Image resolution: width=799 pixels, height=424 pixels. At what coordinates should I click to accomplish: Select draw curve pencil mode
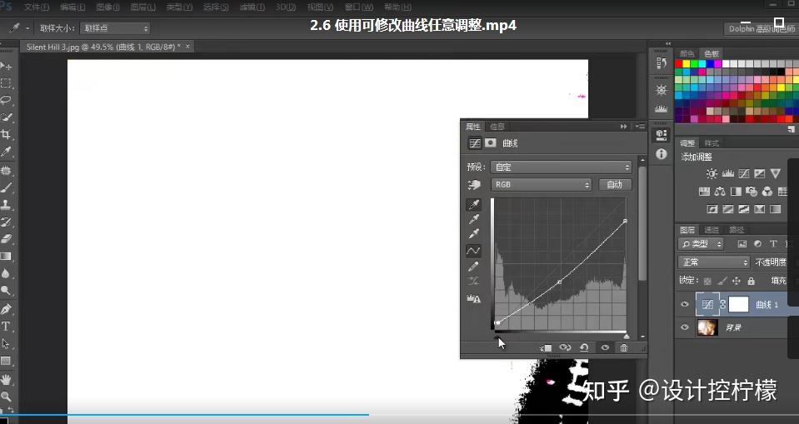[x=473, y=267]
